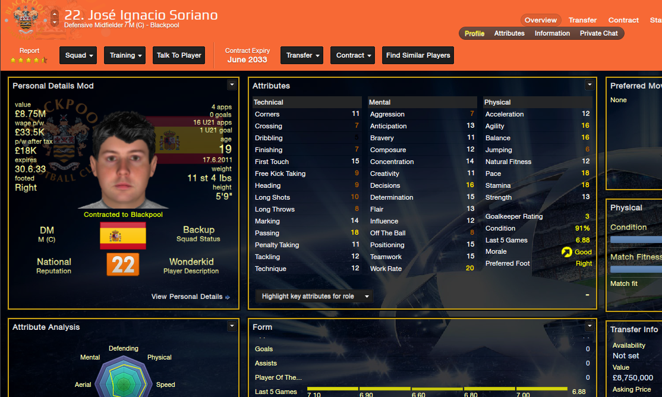Screen dimensions: 662x397
Task: Click Find Similar Players button
Action: pyautogui.click(x=418, y=55)
